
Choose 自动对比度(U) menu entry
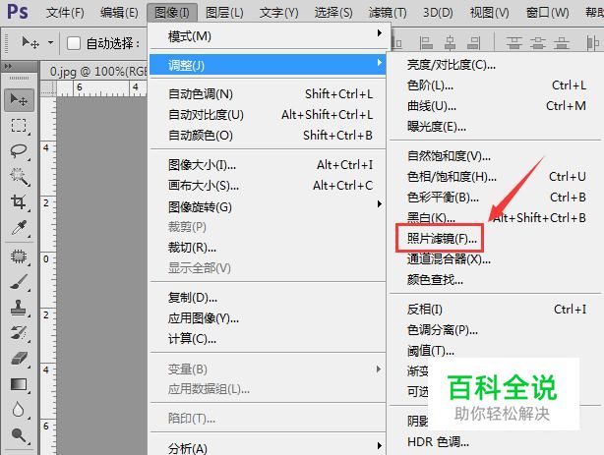[x=268, y=115]
